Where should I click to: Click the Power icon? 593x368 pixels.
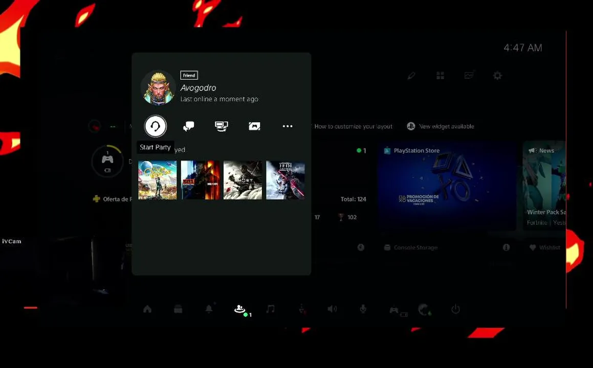(456, 309)
